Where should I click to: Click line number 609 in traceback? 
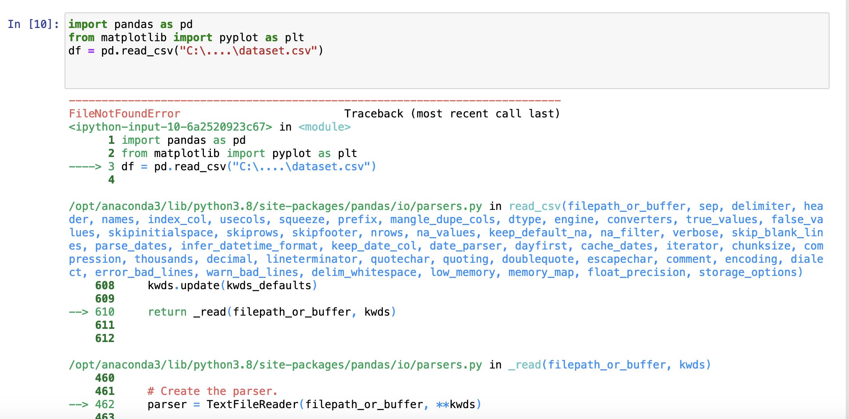(x=104, y=299)
